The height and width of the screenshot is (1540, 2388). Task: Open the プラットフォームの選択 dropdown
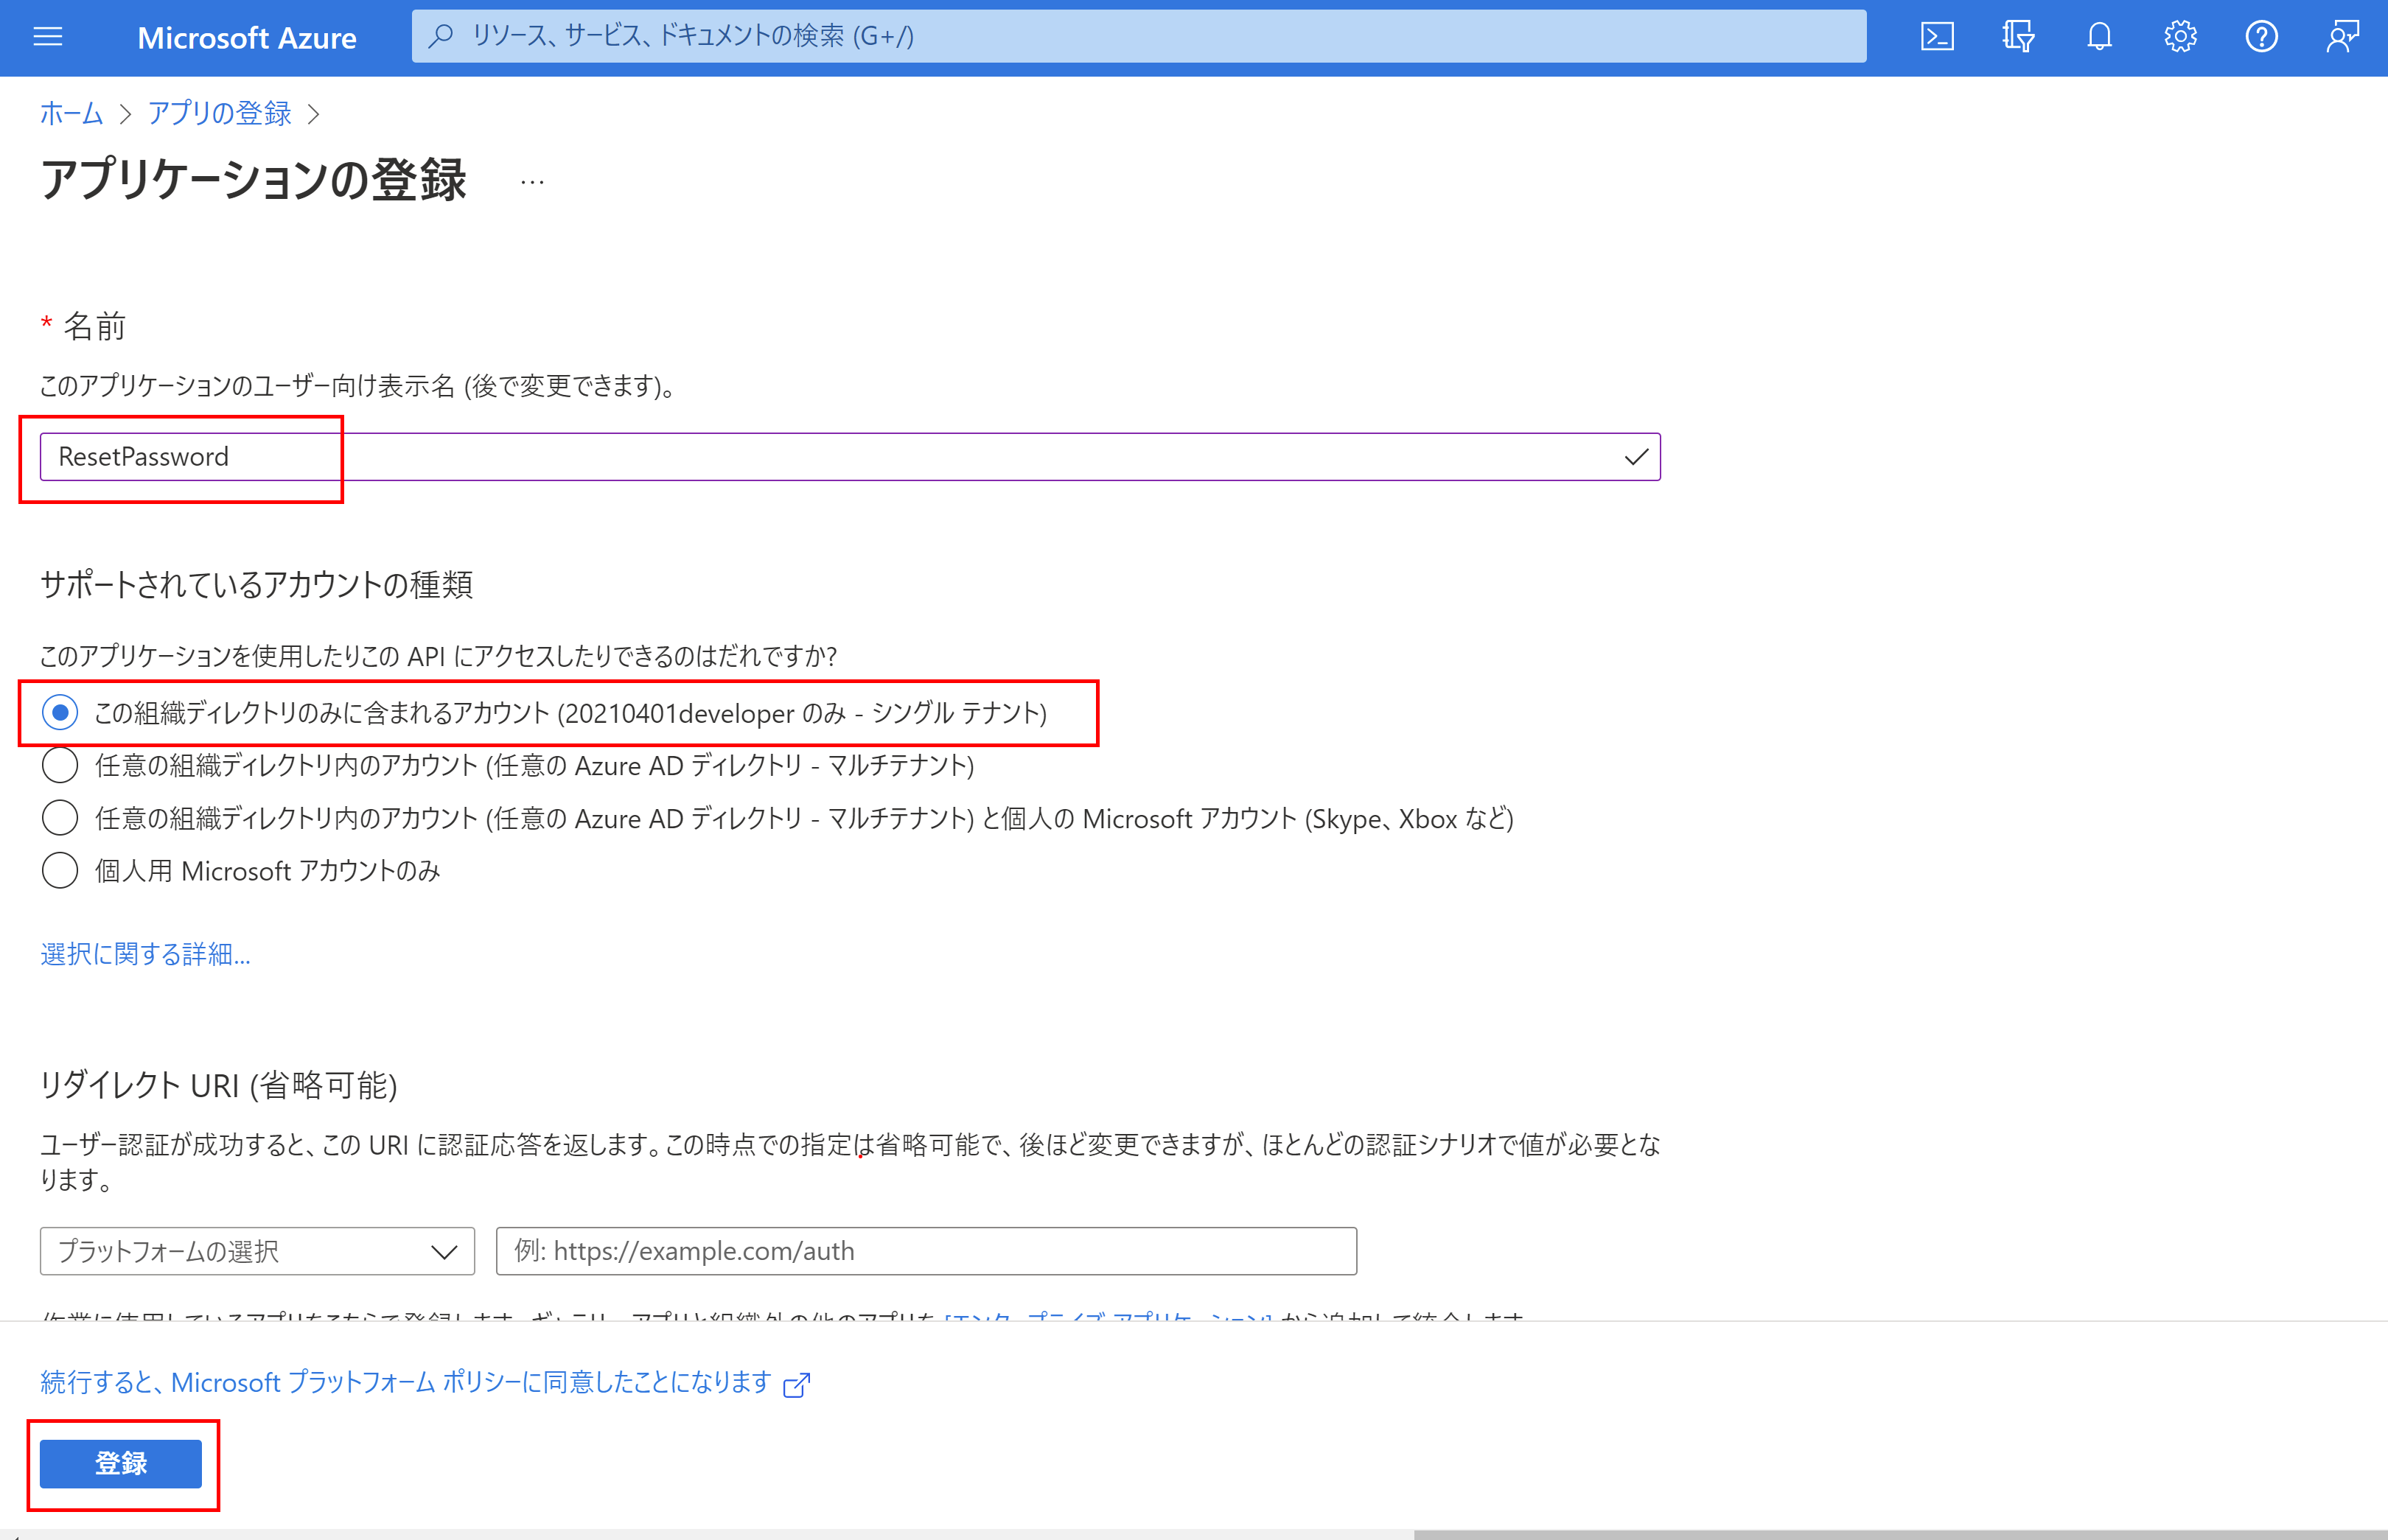point(257,1251)
